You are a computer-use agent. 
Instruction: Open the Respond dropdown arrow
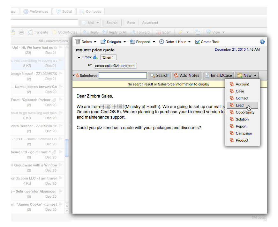tap(154, 42)
